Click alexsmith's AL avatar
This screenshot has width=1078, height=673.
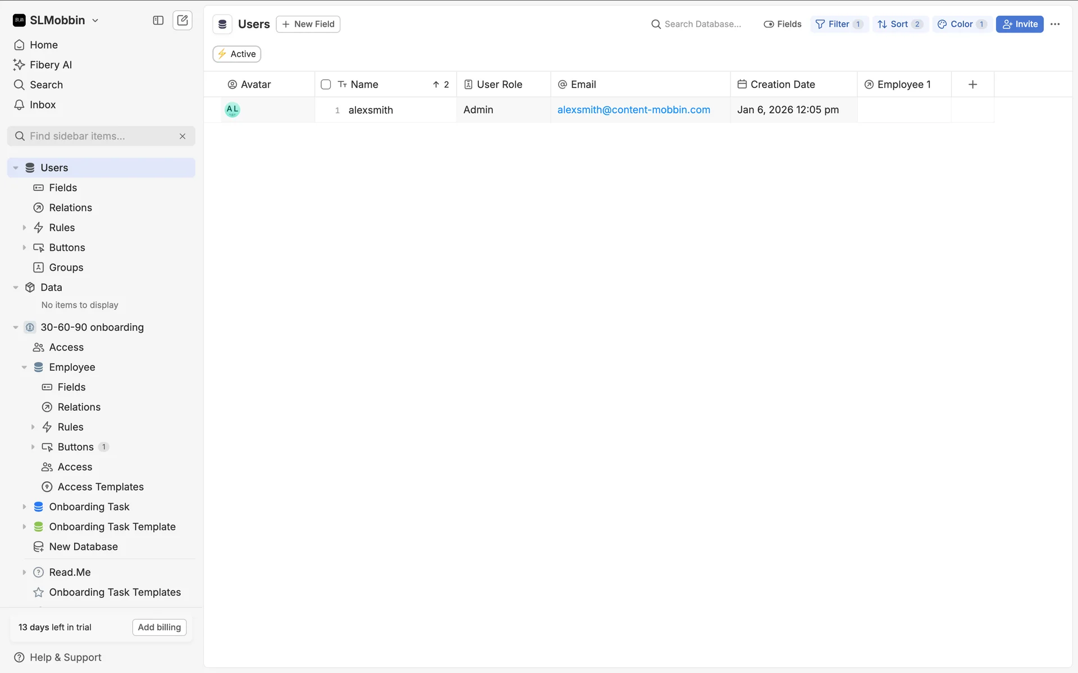point(232,110)
